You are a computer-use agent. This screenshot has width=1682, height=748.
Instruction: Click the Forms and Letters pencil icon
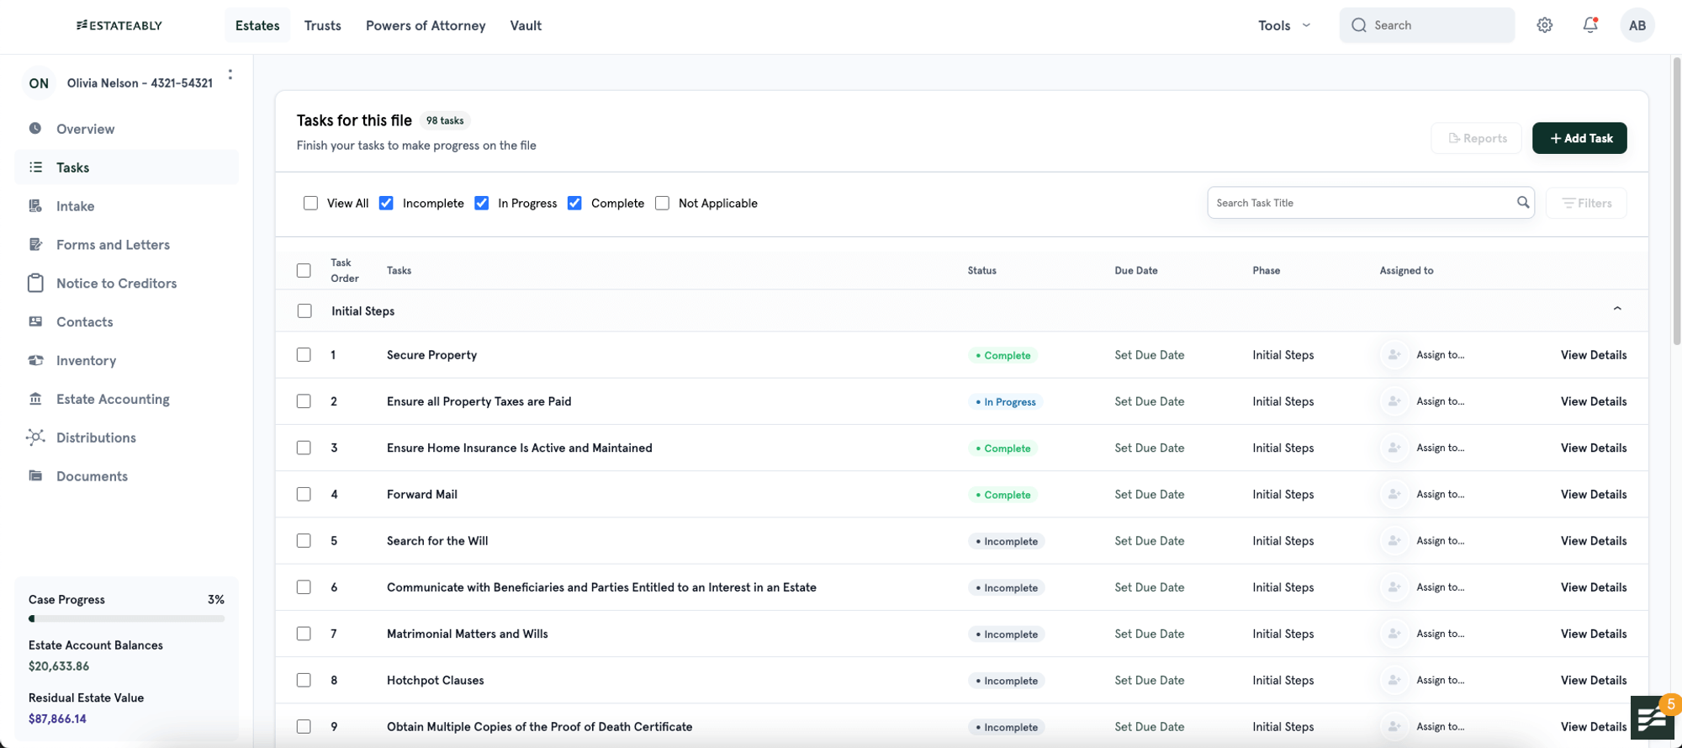35,245
